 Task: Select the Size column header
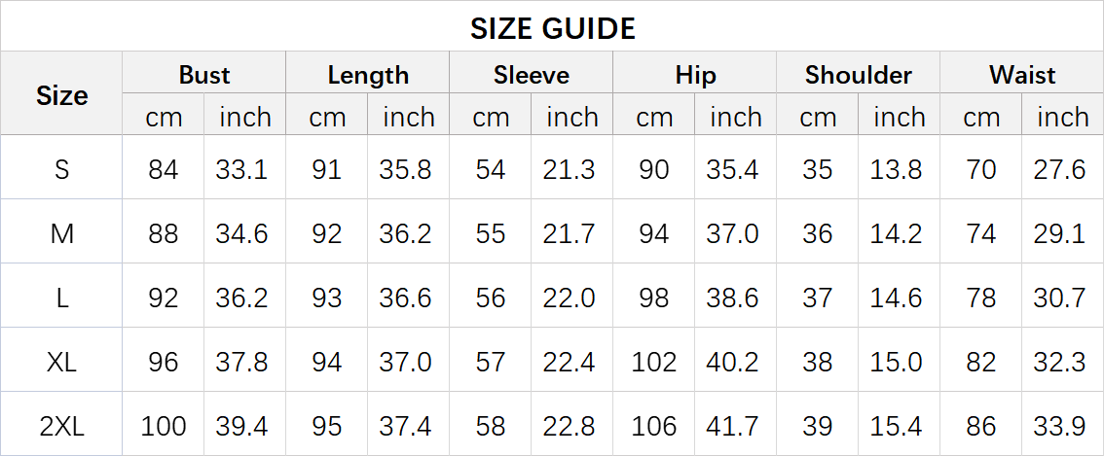61,95
